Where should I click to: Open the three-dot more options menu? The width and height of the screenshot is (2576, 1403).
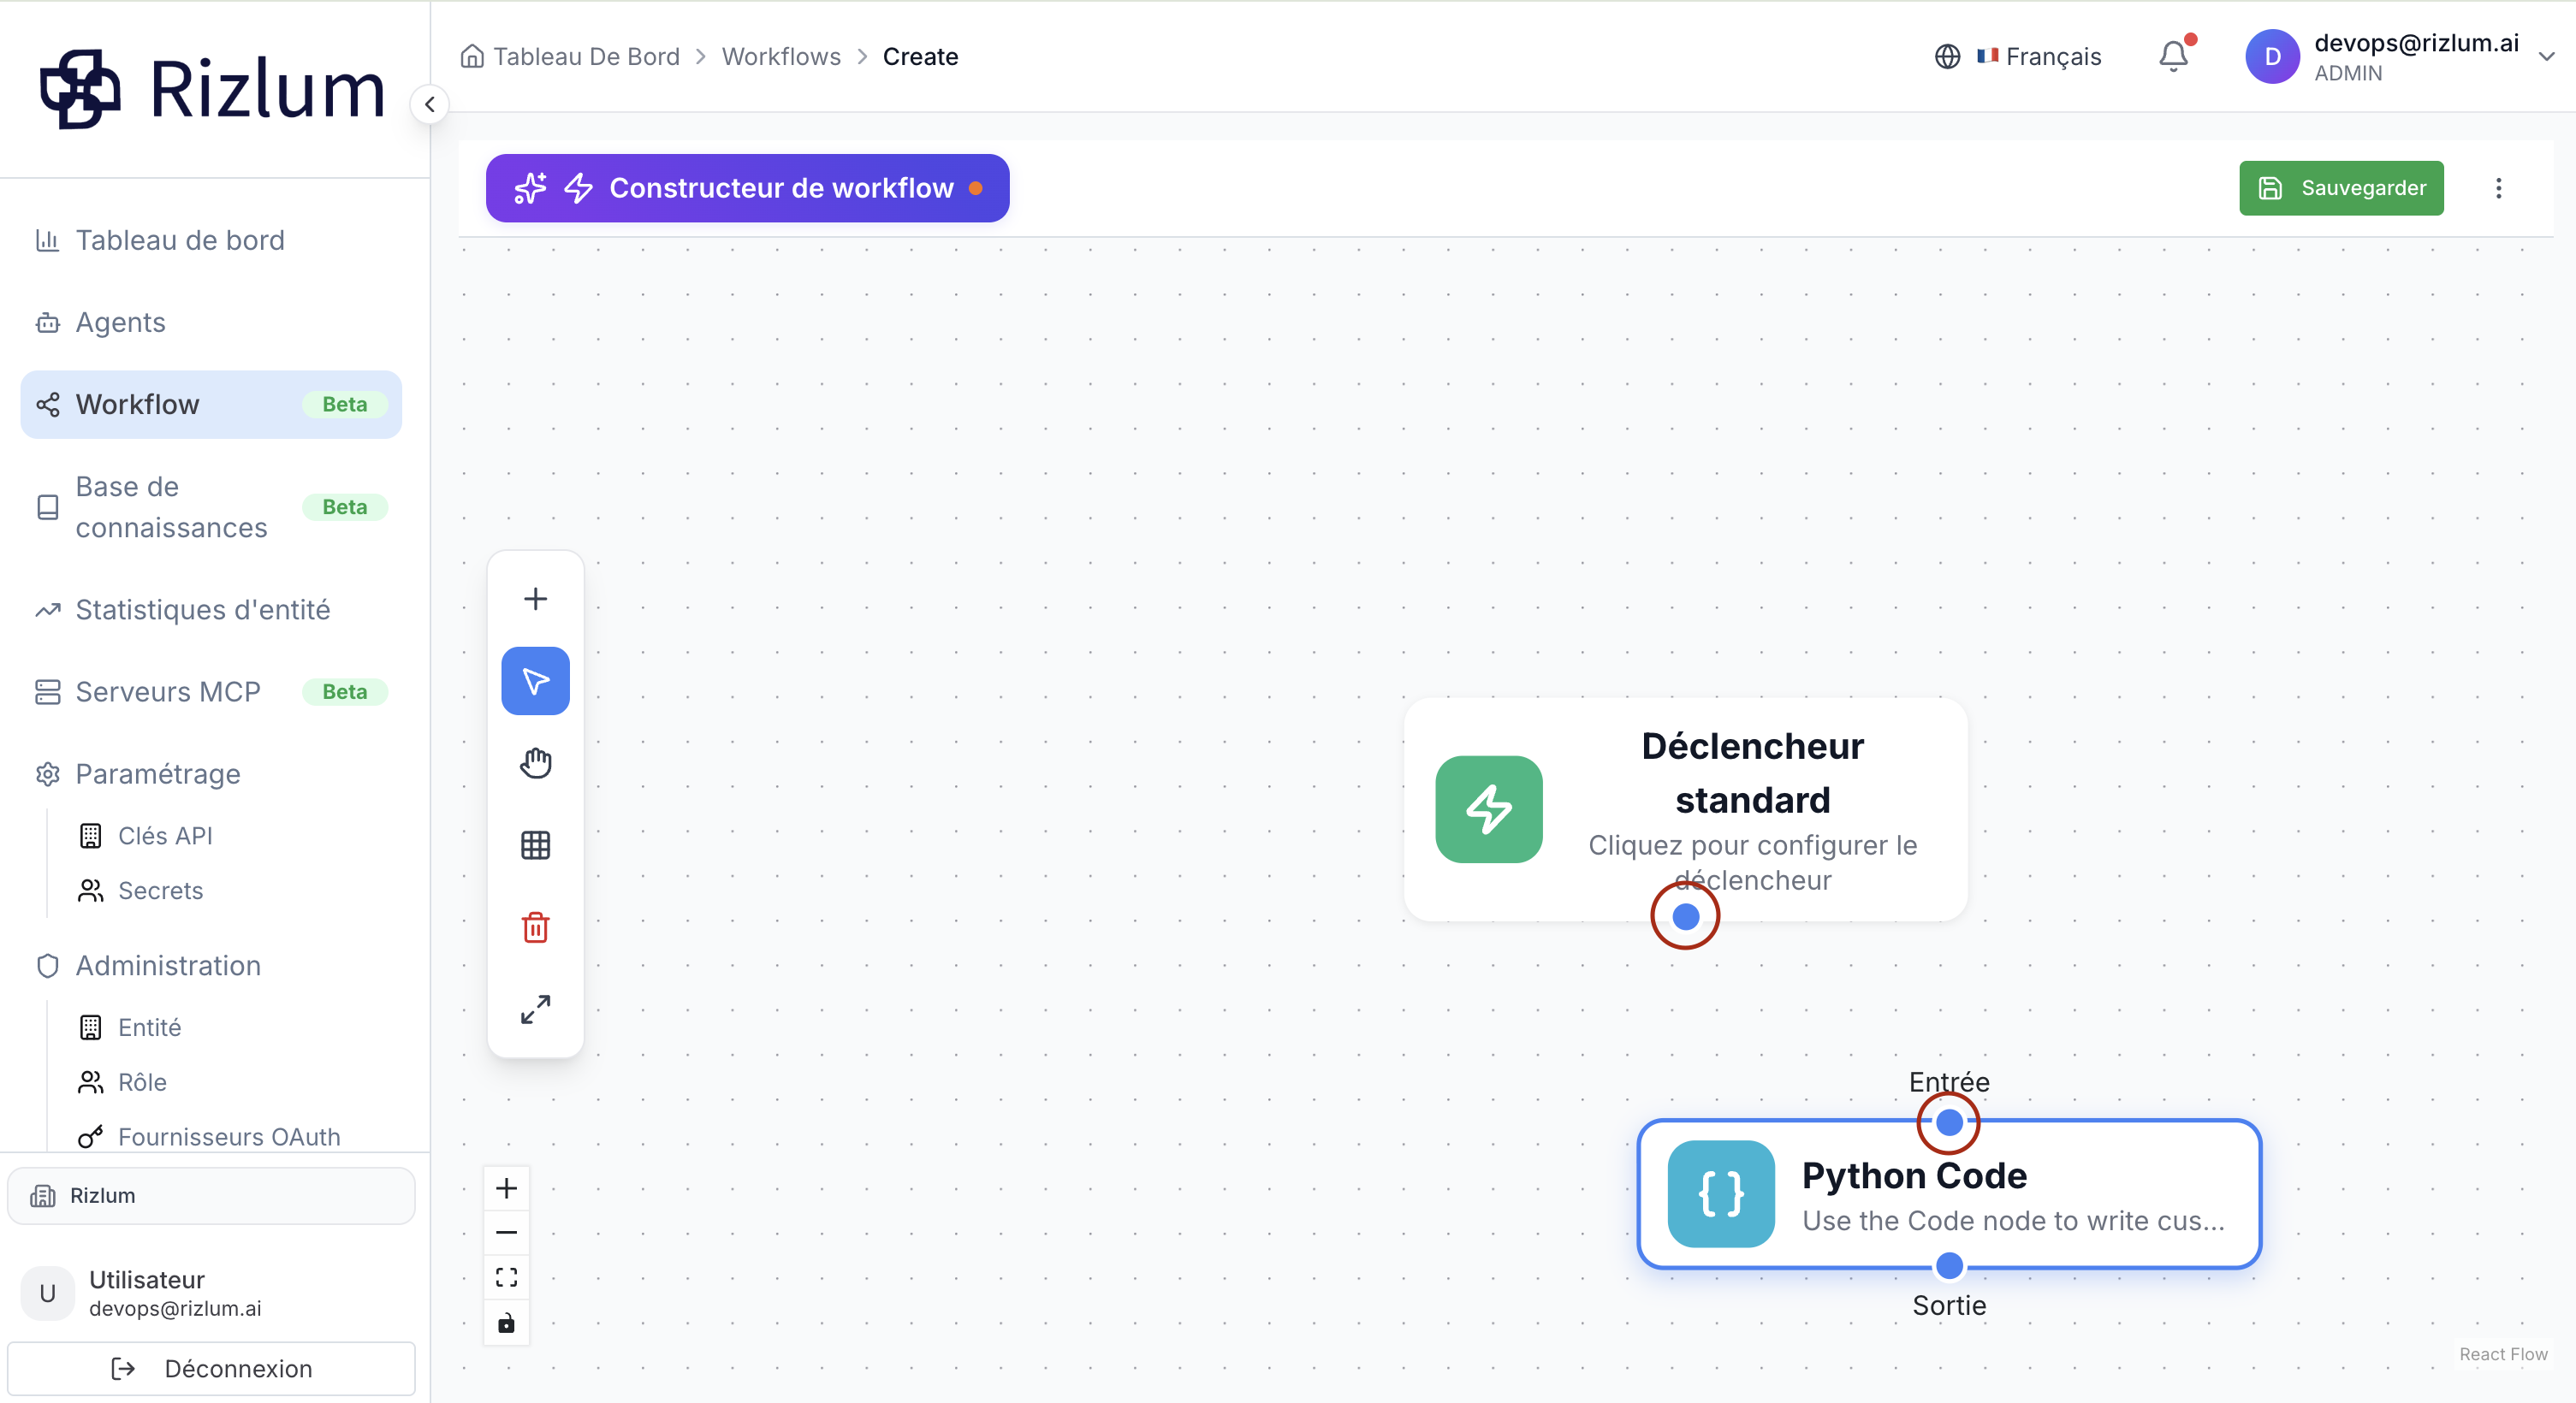coord(2498,188)
